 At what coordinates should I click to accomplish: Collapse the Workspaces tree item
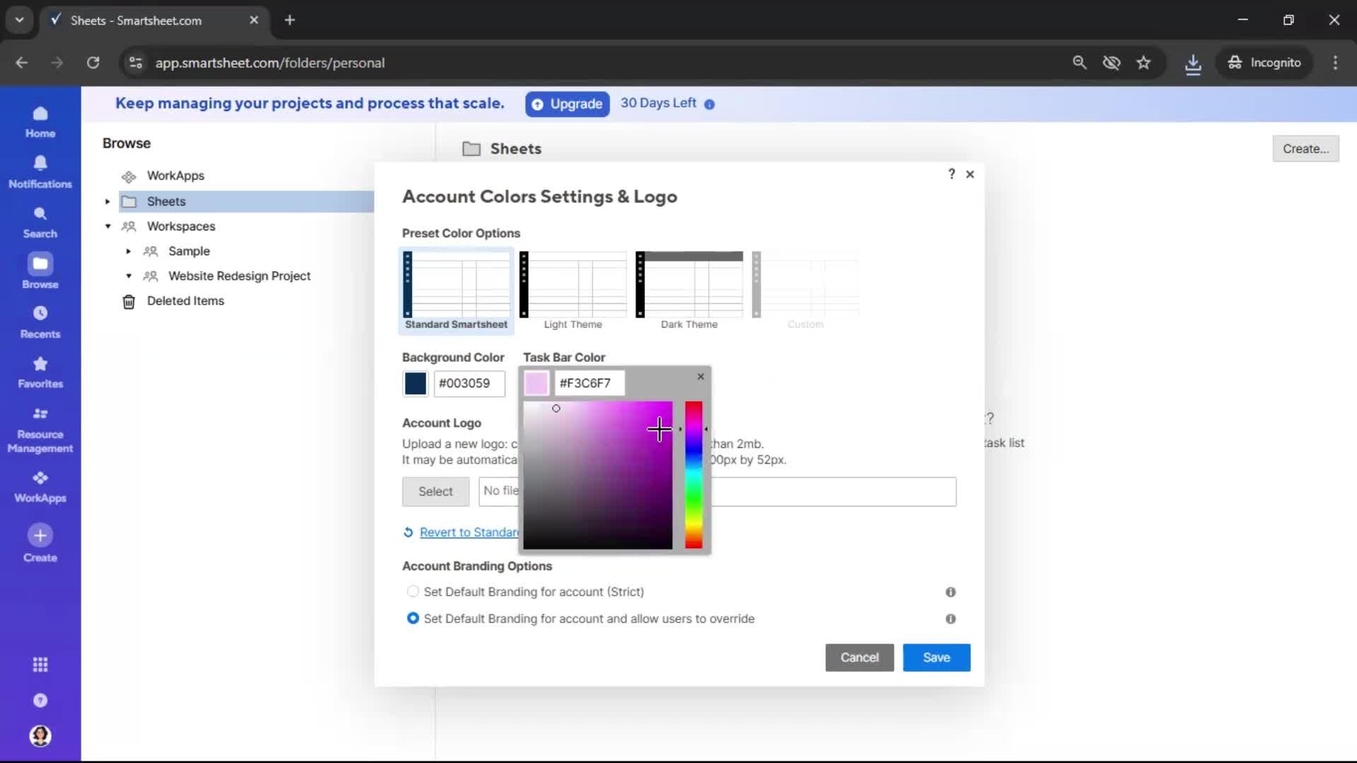click(107, 227)
